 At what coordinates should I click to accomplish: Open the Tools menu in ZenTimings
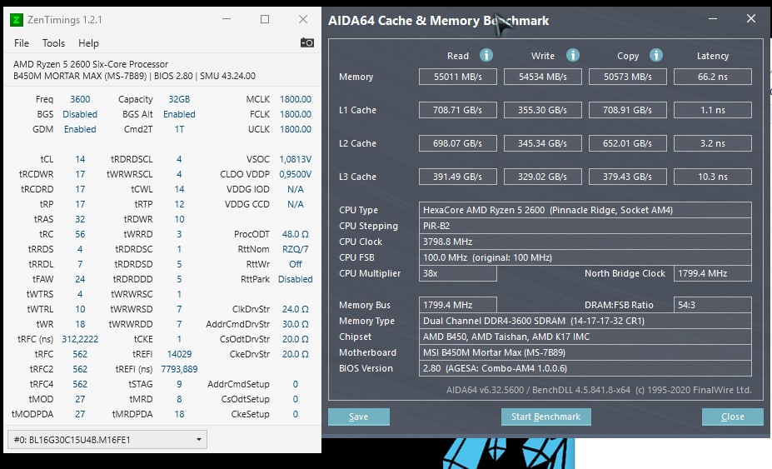(53, 43)
